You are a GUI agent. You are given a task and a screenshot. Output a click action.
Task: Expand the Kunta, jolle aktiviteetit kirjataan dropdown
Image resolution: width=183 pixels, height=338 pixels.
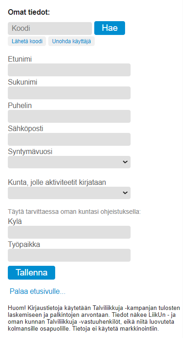[x=69, y=193]
